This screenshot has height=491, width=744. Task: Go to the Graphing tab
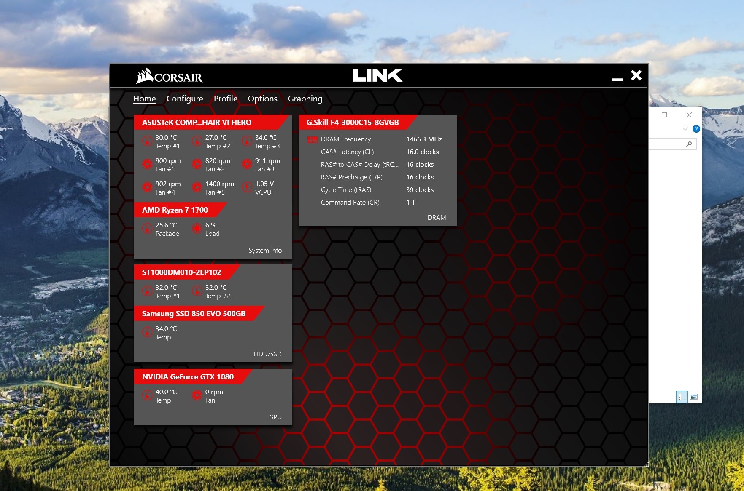(305, 99)
